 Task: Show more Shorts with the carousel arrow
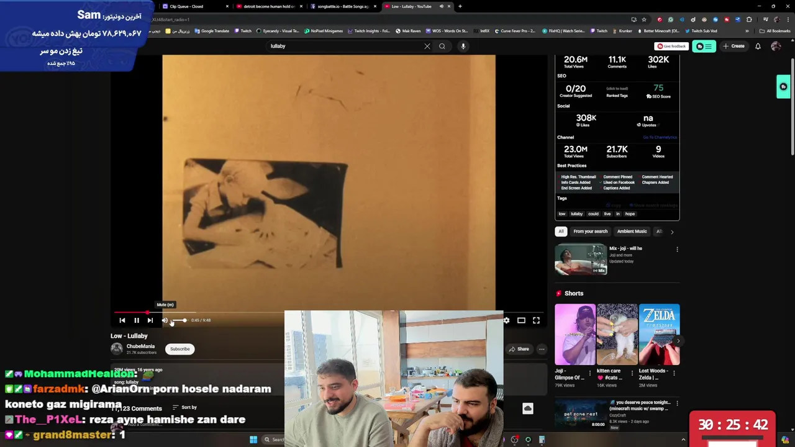(678, 341)
